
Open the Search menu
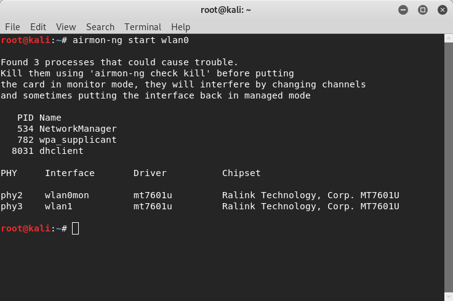pyautogui.click(x=100, y=27)
